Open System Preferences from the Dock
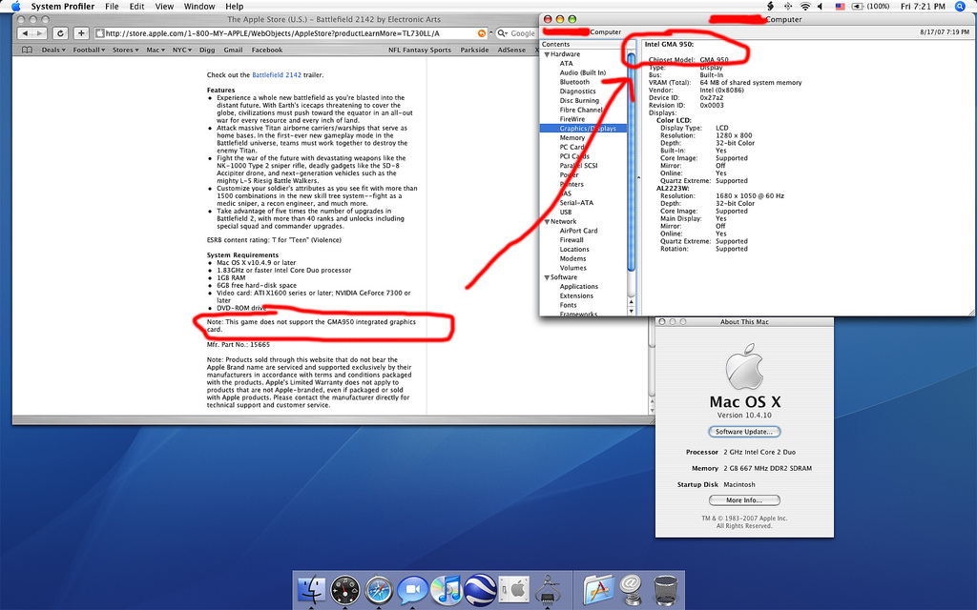Screen dimensions: 977x610 [514, 589]
